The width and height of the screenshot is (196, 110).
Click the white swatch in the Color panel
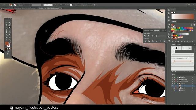coord(175,12)
